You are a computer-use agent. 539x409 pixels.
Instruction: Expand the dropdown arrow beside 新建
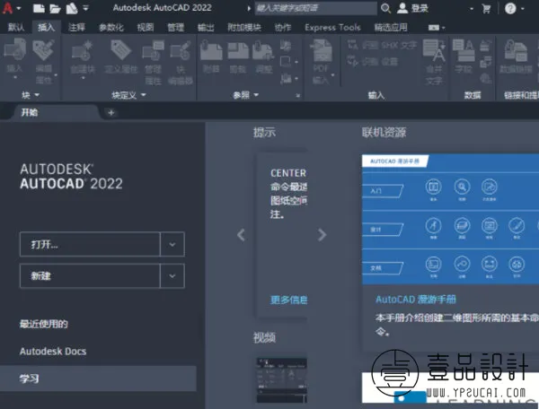[x=172, y=276]
